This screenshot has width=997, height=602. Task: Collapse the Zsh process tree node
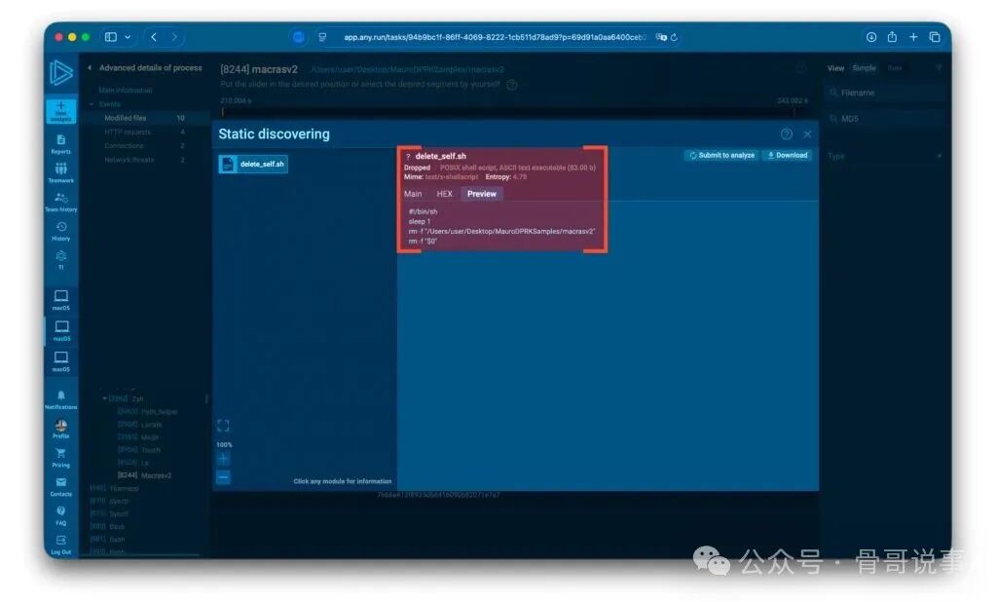click(104, 398)
